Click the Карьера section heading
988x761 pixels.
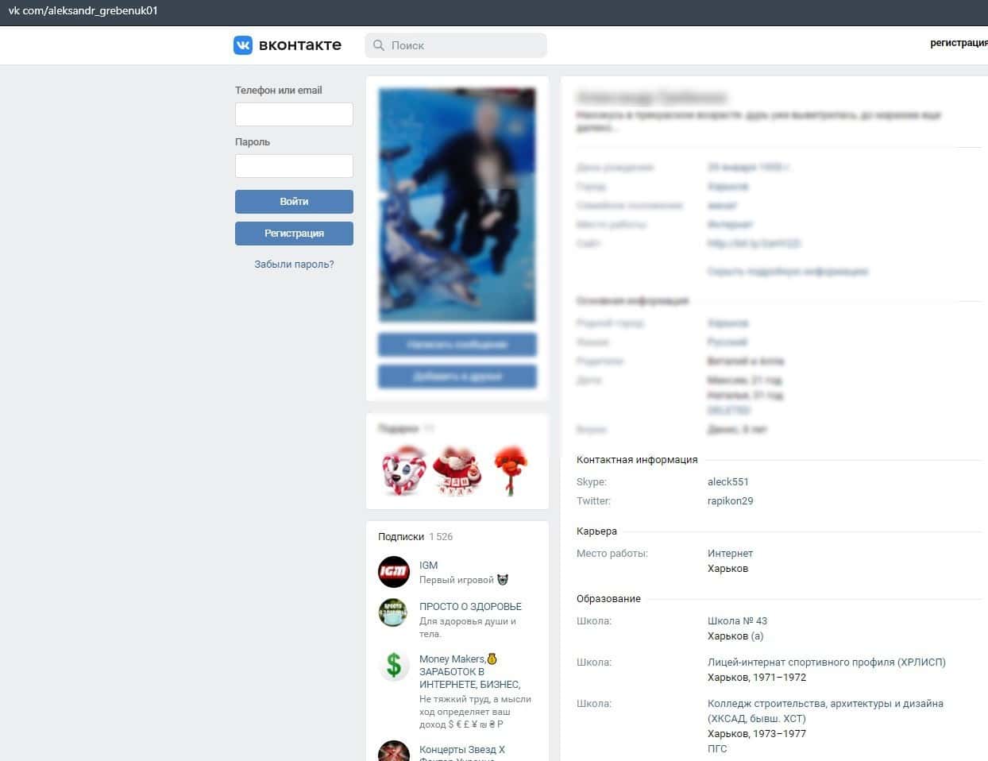[596, 531]
